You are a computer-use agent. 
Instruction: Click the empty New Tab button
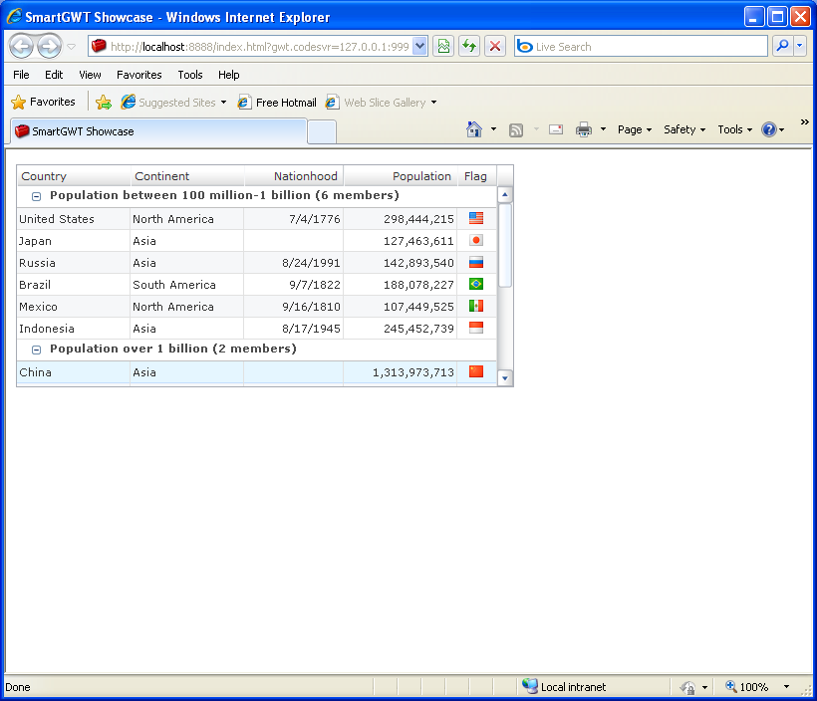pyautogui.click(x=322, y=131)
